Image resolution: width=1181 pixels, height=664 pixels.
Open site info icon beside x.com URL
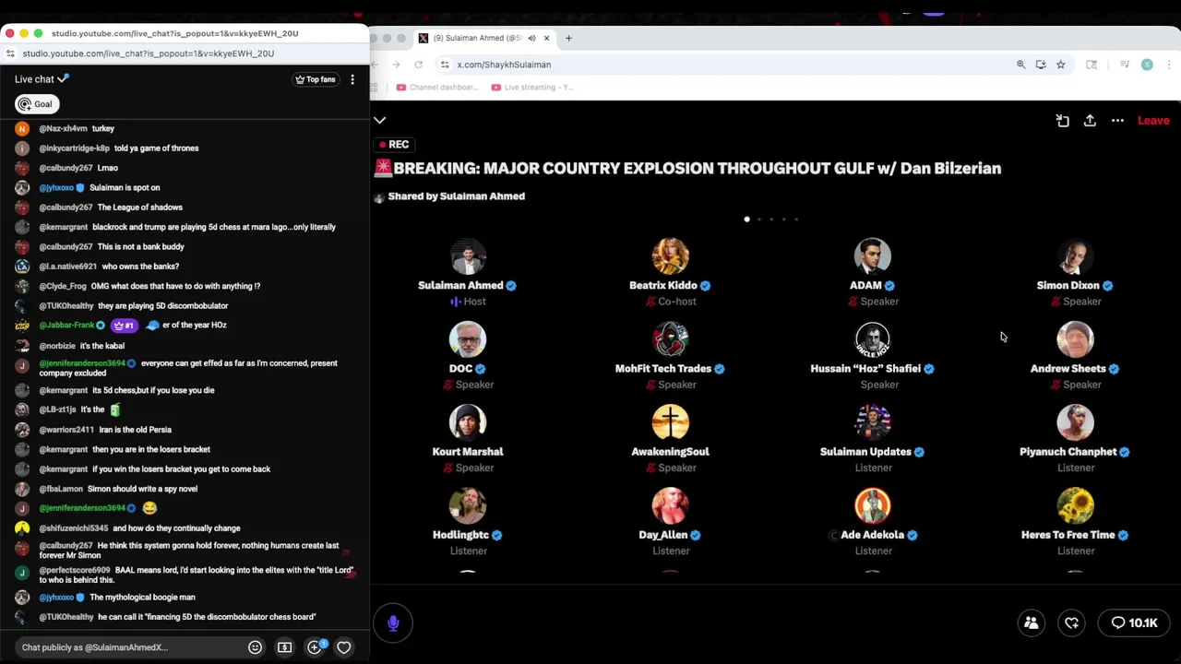(x=445, y=65)
